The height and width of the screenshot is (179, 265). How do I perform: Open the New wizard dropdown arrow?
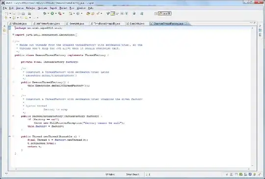10,14
